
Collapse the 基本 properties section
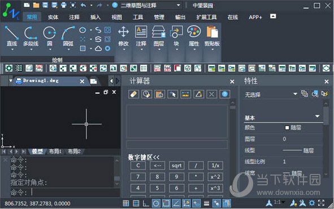[318, 116]
